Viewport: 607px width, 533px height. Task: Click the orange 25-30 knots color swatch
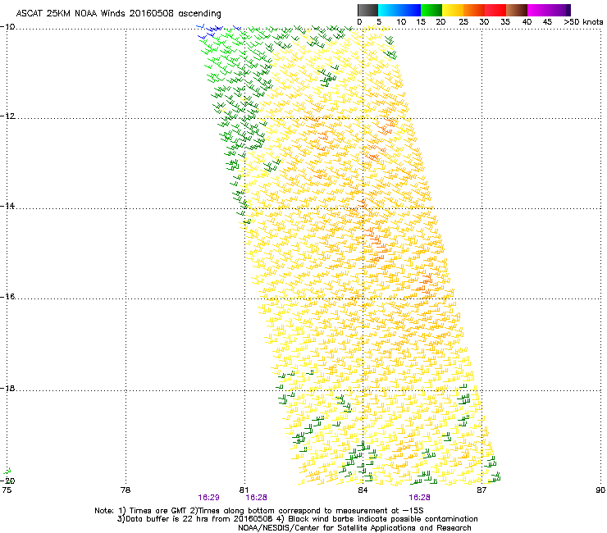pyautogui.click(x=474, y=10)
